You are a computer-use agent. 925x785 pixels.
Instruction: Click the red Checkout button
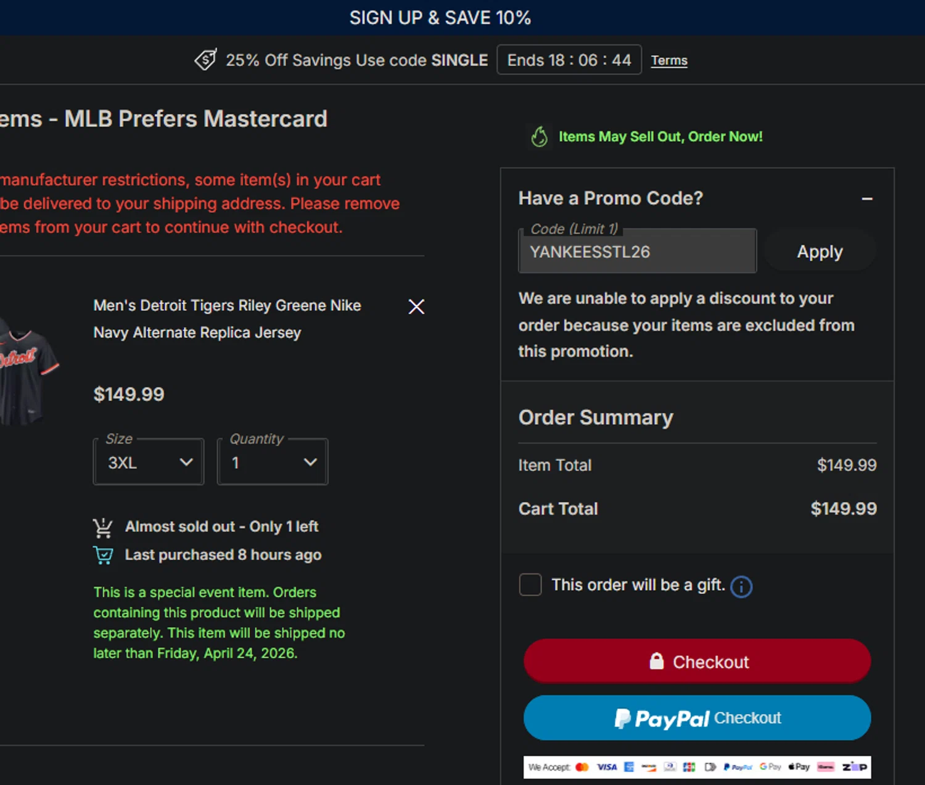[697, 661]
